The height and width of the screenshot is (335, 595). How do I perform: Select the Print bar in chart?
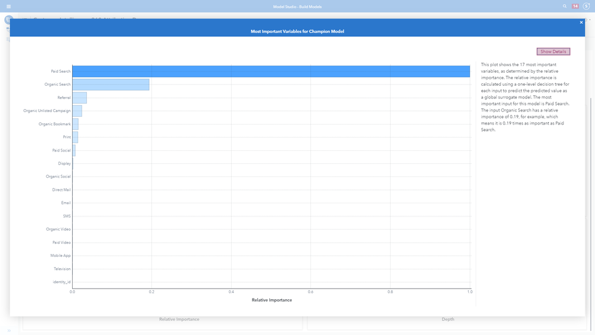[75, 137]
